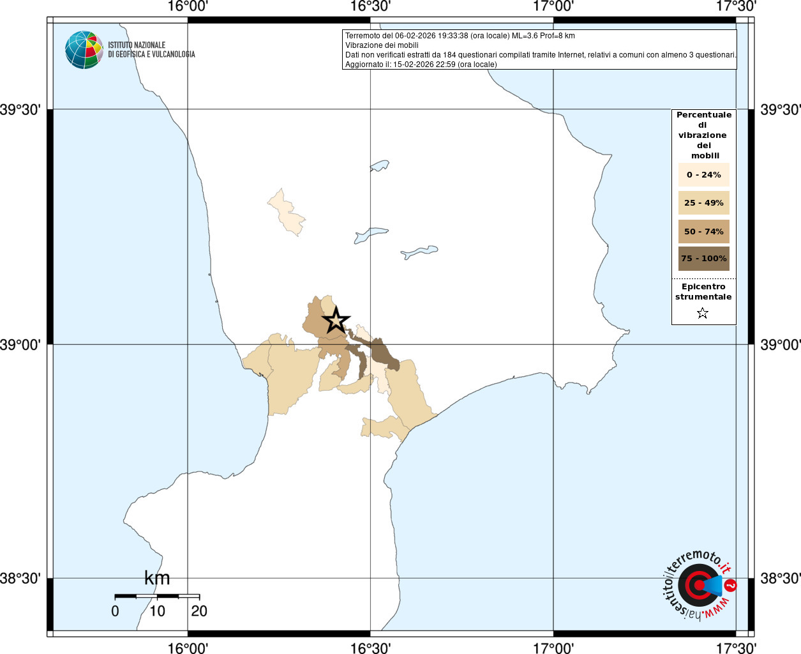Click the 'km' scale bar label

pyautogui.click(x=157, y=578)
